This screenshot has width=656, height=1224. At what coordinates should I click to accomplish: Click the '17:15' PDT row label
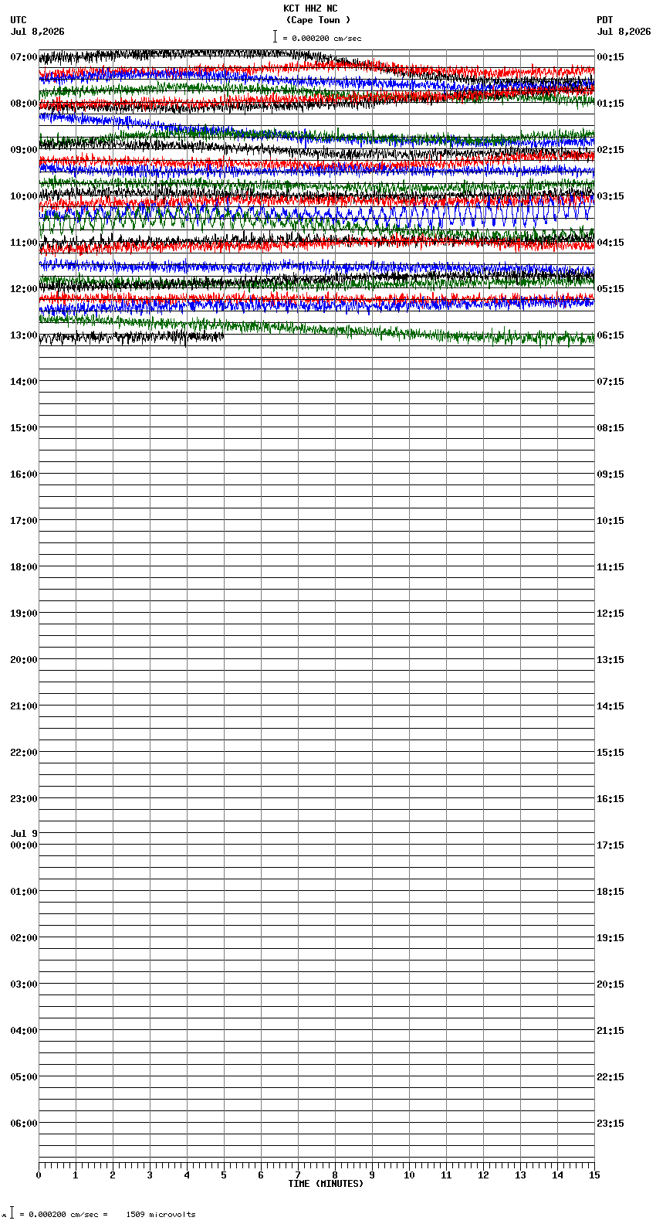[610, 845]
